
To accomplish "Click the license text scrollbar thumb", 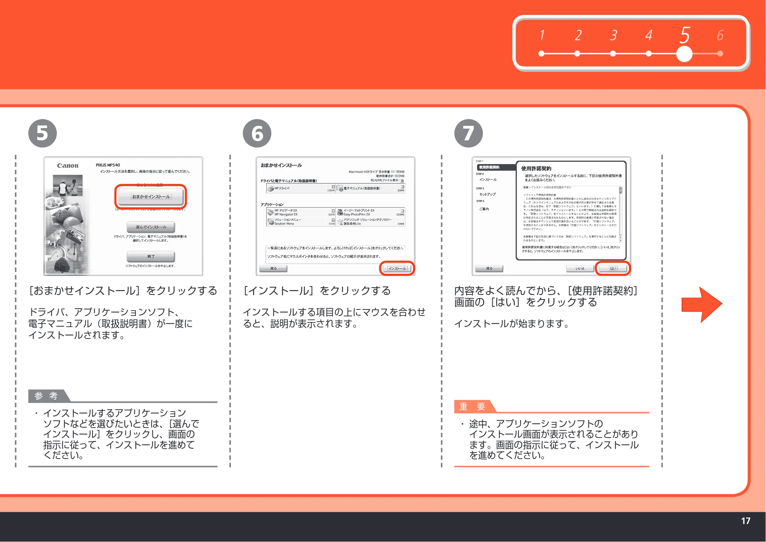I will click(621, 190).
